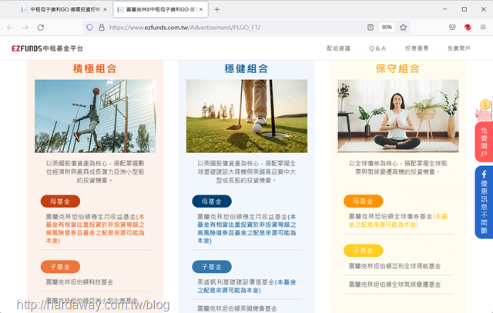Click the yoga meditation image
This screenshot has width=493, height=313.
coord(398,116)
